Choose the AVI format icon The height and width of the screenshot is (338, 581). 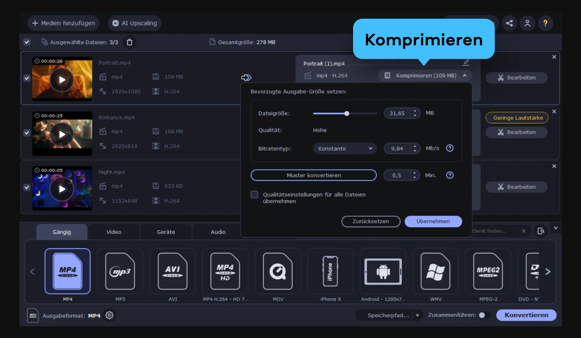coord(173,271)
